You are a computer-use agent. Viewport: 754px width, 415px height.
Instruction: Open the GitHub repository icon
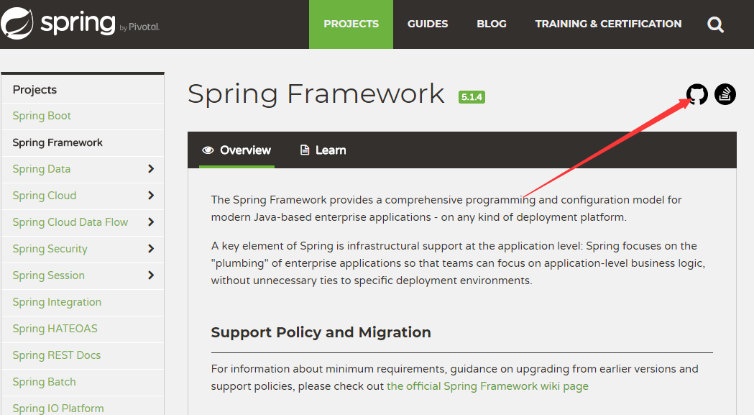point(696,94)
